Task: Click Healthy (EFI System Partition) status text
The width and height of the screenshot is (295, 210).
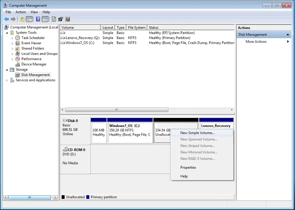Action: point(172,33)
